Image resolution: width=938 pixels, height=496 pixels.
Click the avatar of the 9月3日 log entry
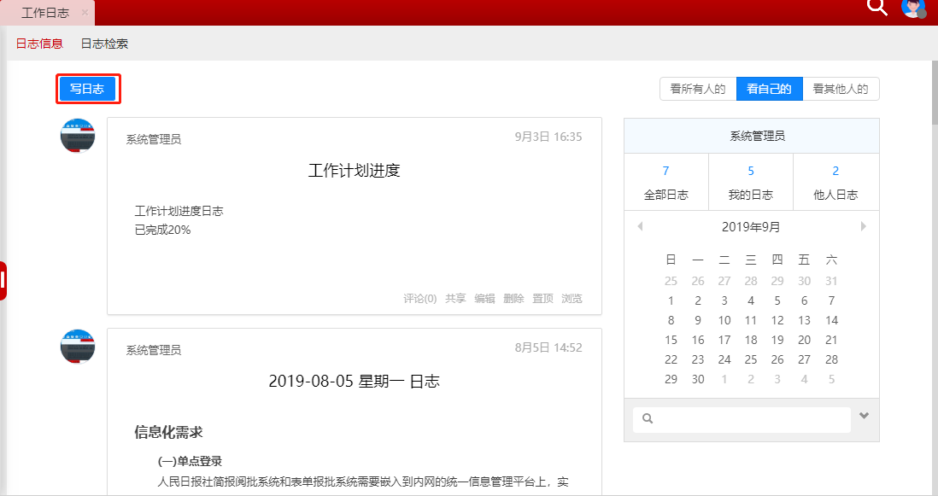(78, 136)
